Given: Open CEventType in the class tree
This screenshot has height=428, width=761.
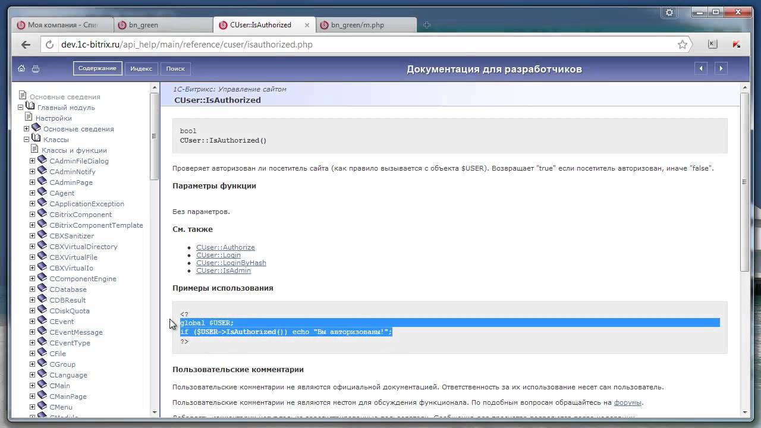Looking at the screenshot, I should tap(70, 343).
